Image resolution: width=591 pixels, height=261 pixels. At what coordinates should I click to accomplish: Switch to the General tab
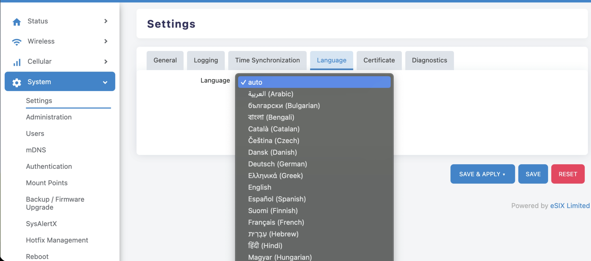[x=165, y=60]
